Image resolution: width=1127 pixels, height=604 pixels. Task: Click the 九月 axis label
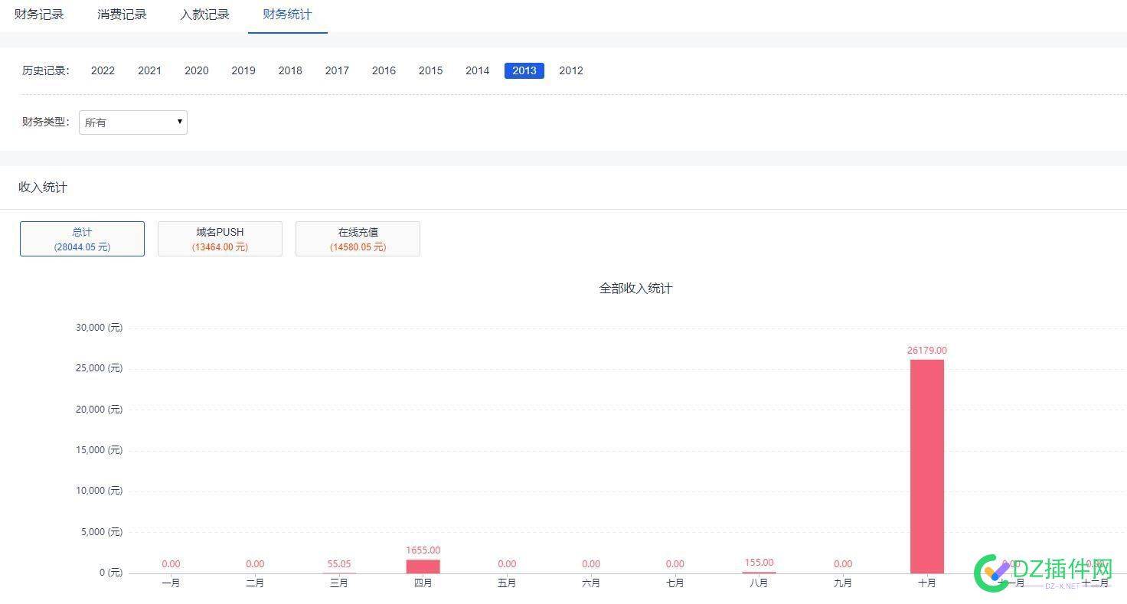[843, 583]
